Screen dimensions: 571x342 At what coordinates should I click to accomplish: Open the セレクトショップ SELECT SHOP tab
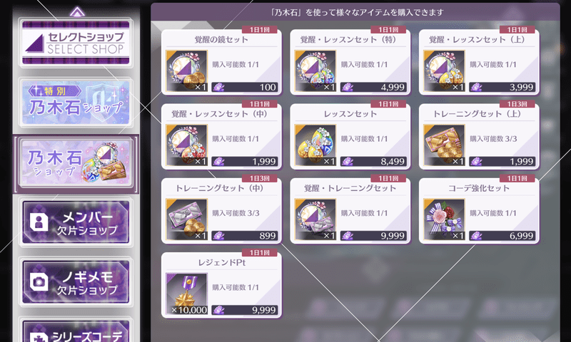pos(76,43)
